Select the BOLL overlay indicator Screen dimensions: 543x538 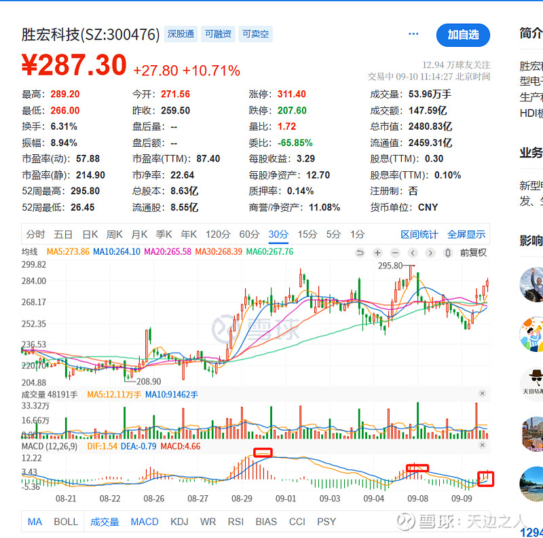tap(66, 522)
